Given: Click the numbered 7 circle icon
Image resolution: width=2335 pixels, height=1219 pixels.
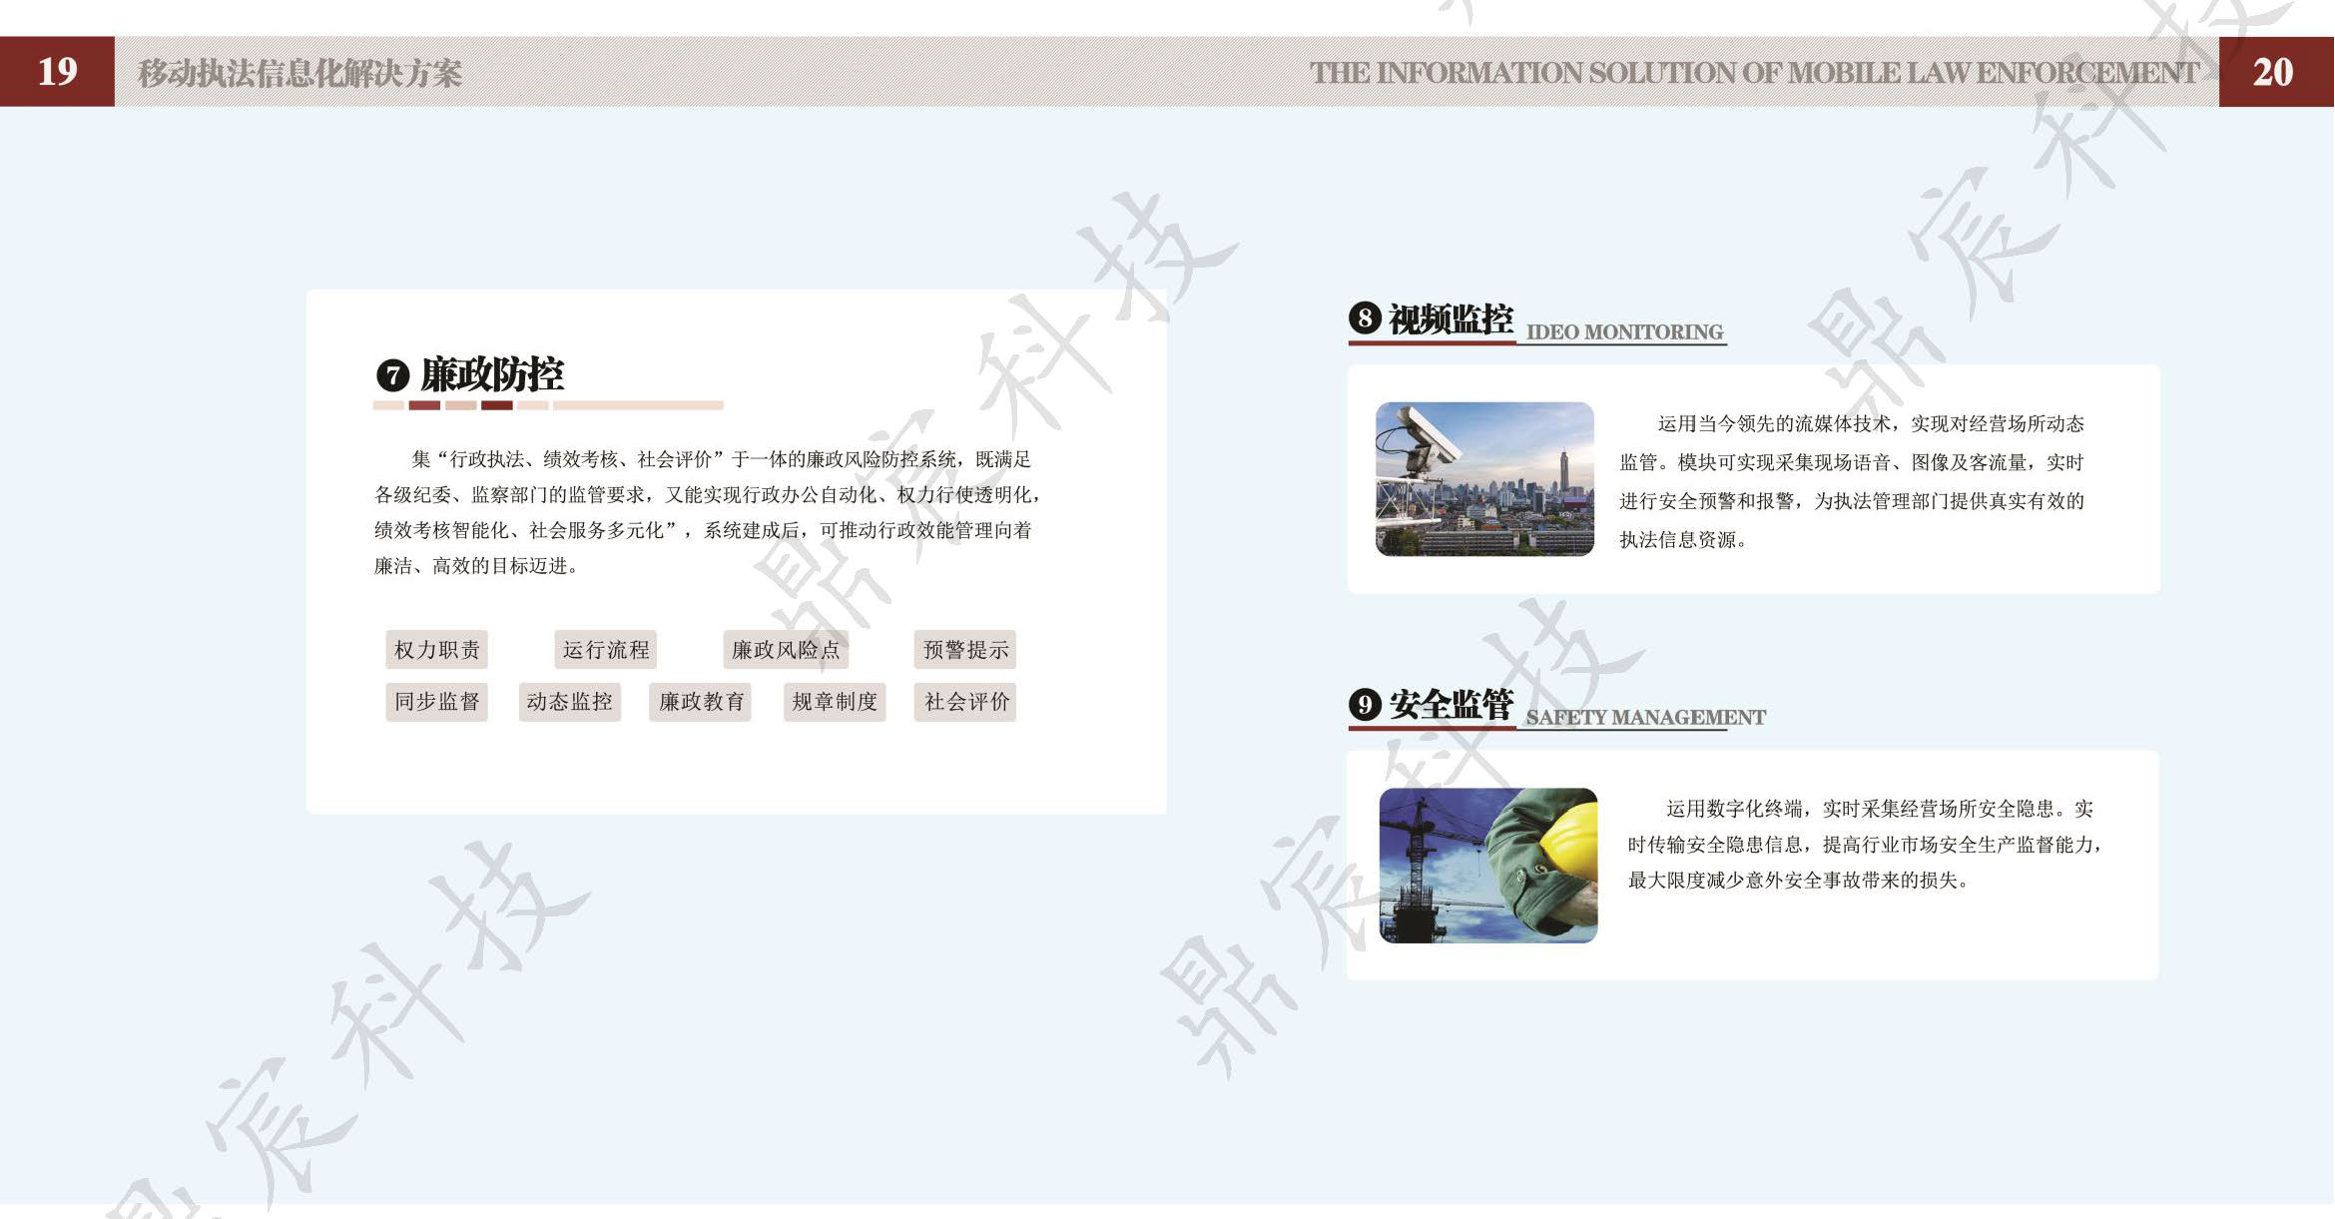Looking at the screenshot, I should pos(392,375).
